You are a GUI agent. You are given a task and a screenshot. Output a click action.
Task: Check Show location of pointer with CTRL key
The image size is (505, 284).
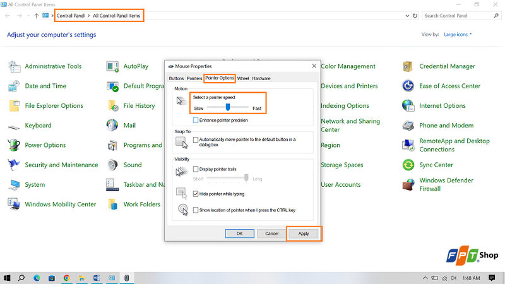(x=196, y=210)
